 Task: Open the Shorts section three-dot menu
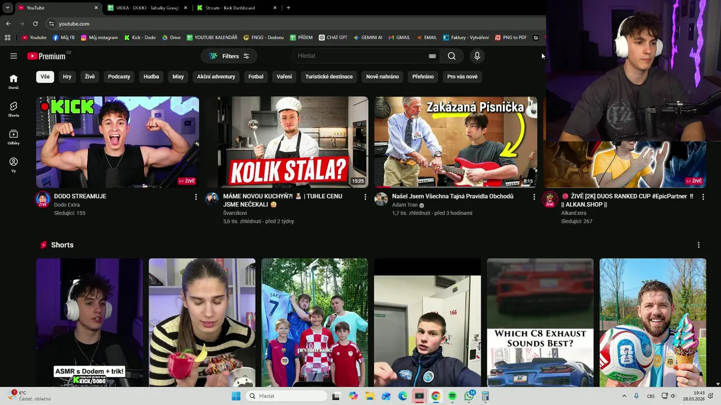tap(698, 245)
